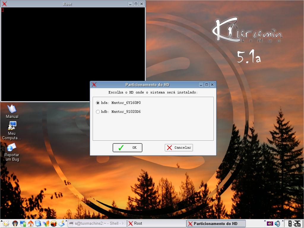Click the monitor and battery panel icon

(23, 224)
